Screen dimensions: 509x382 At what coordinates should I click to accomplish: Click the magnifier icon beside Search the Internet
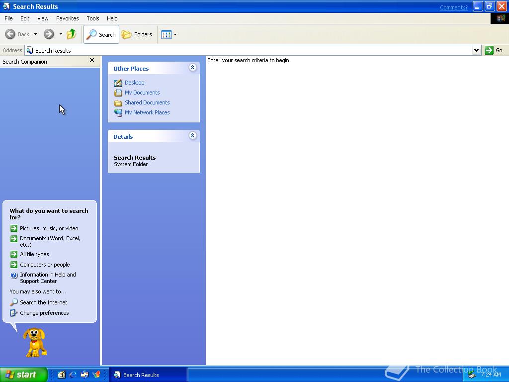coord(13,302)
